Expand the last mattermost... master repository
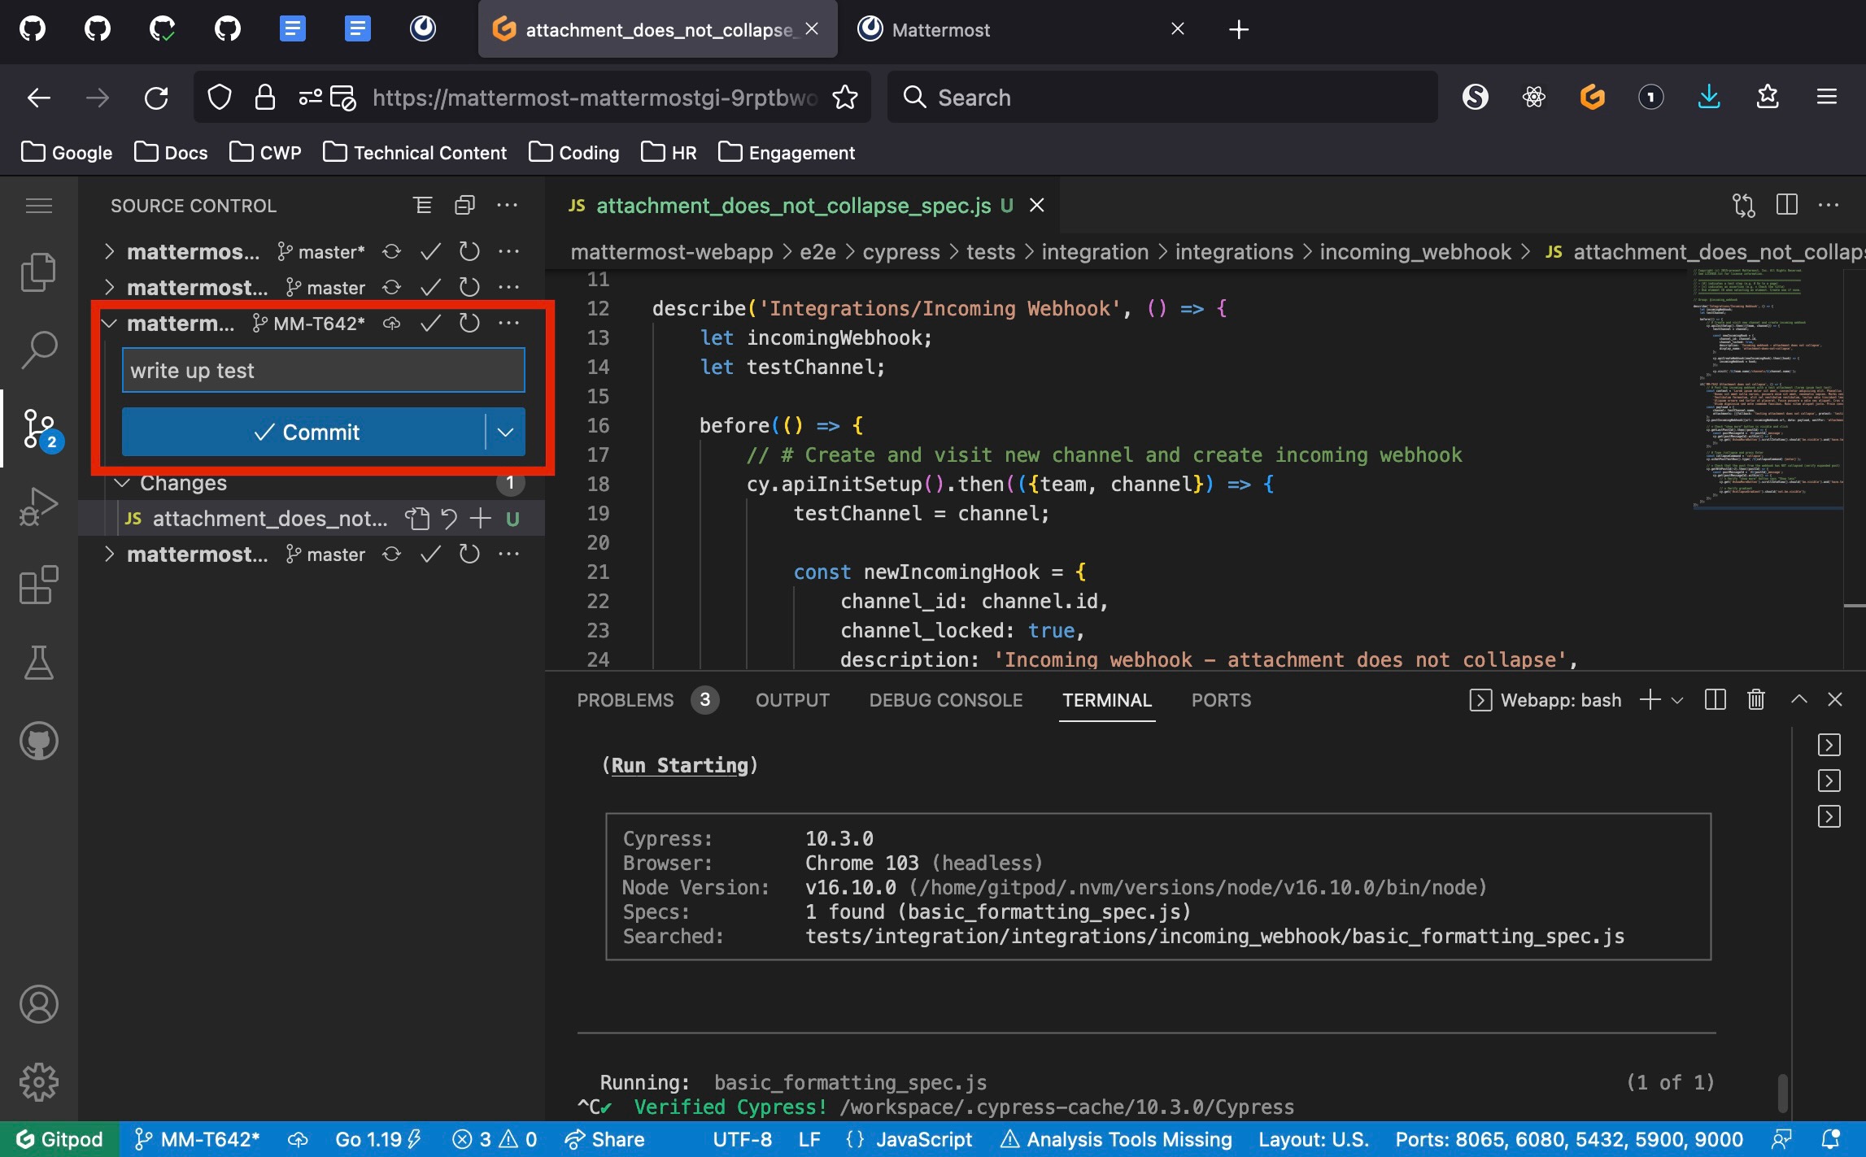This screenshot has height=1157, width=1866. pos(109,555)
